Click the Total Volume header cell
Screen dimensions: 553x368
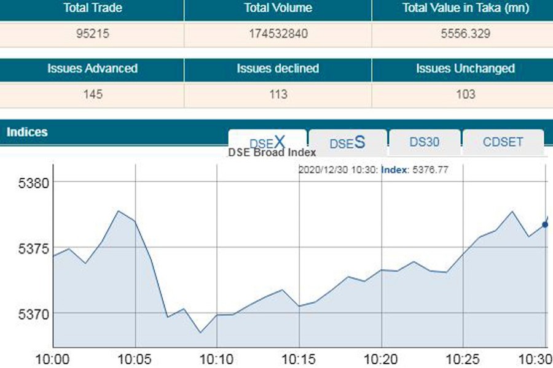pos(278,9)
